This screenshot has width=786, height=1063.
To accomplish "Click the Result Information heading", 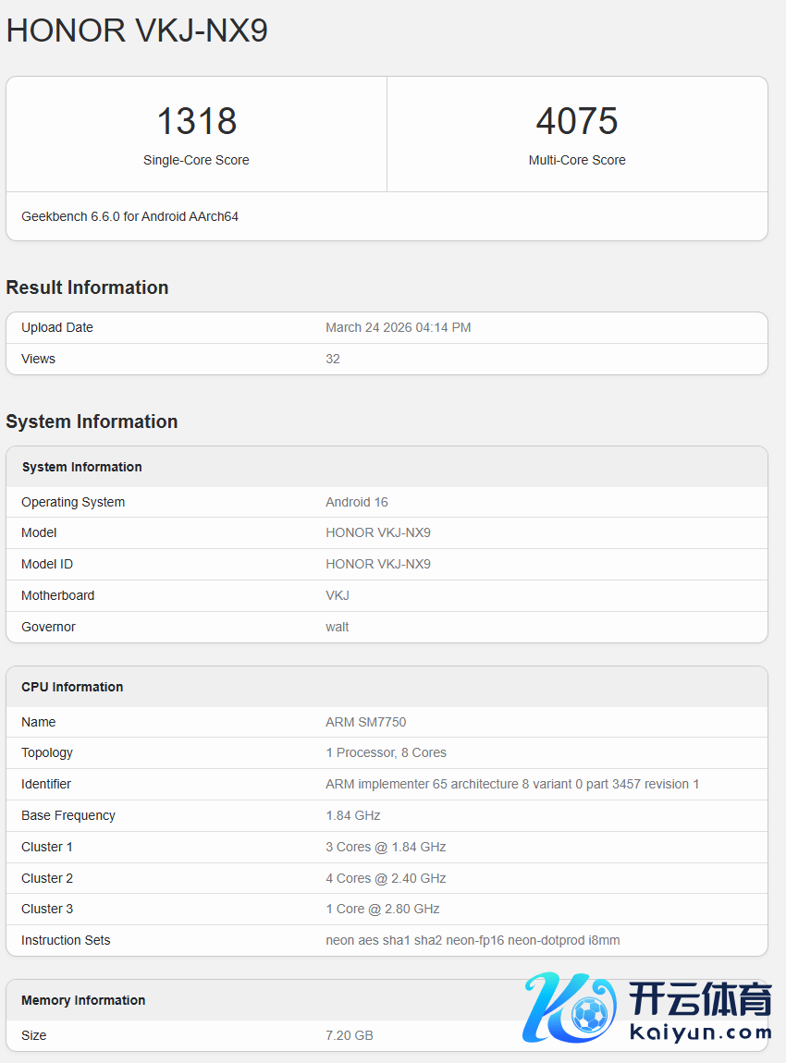I will pyautogui.click(x=87, y=287).
